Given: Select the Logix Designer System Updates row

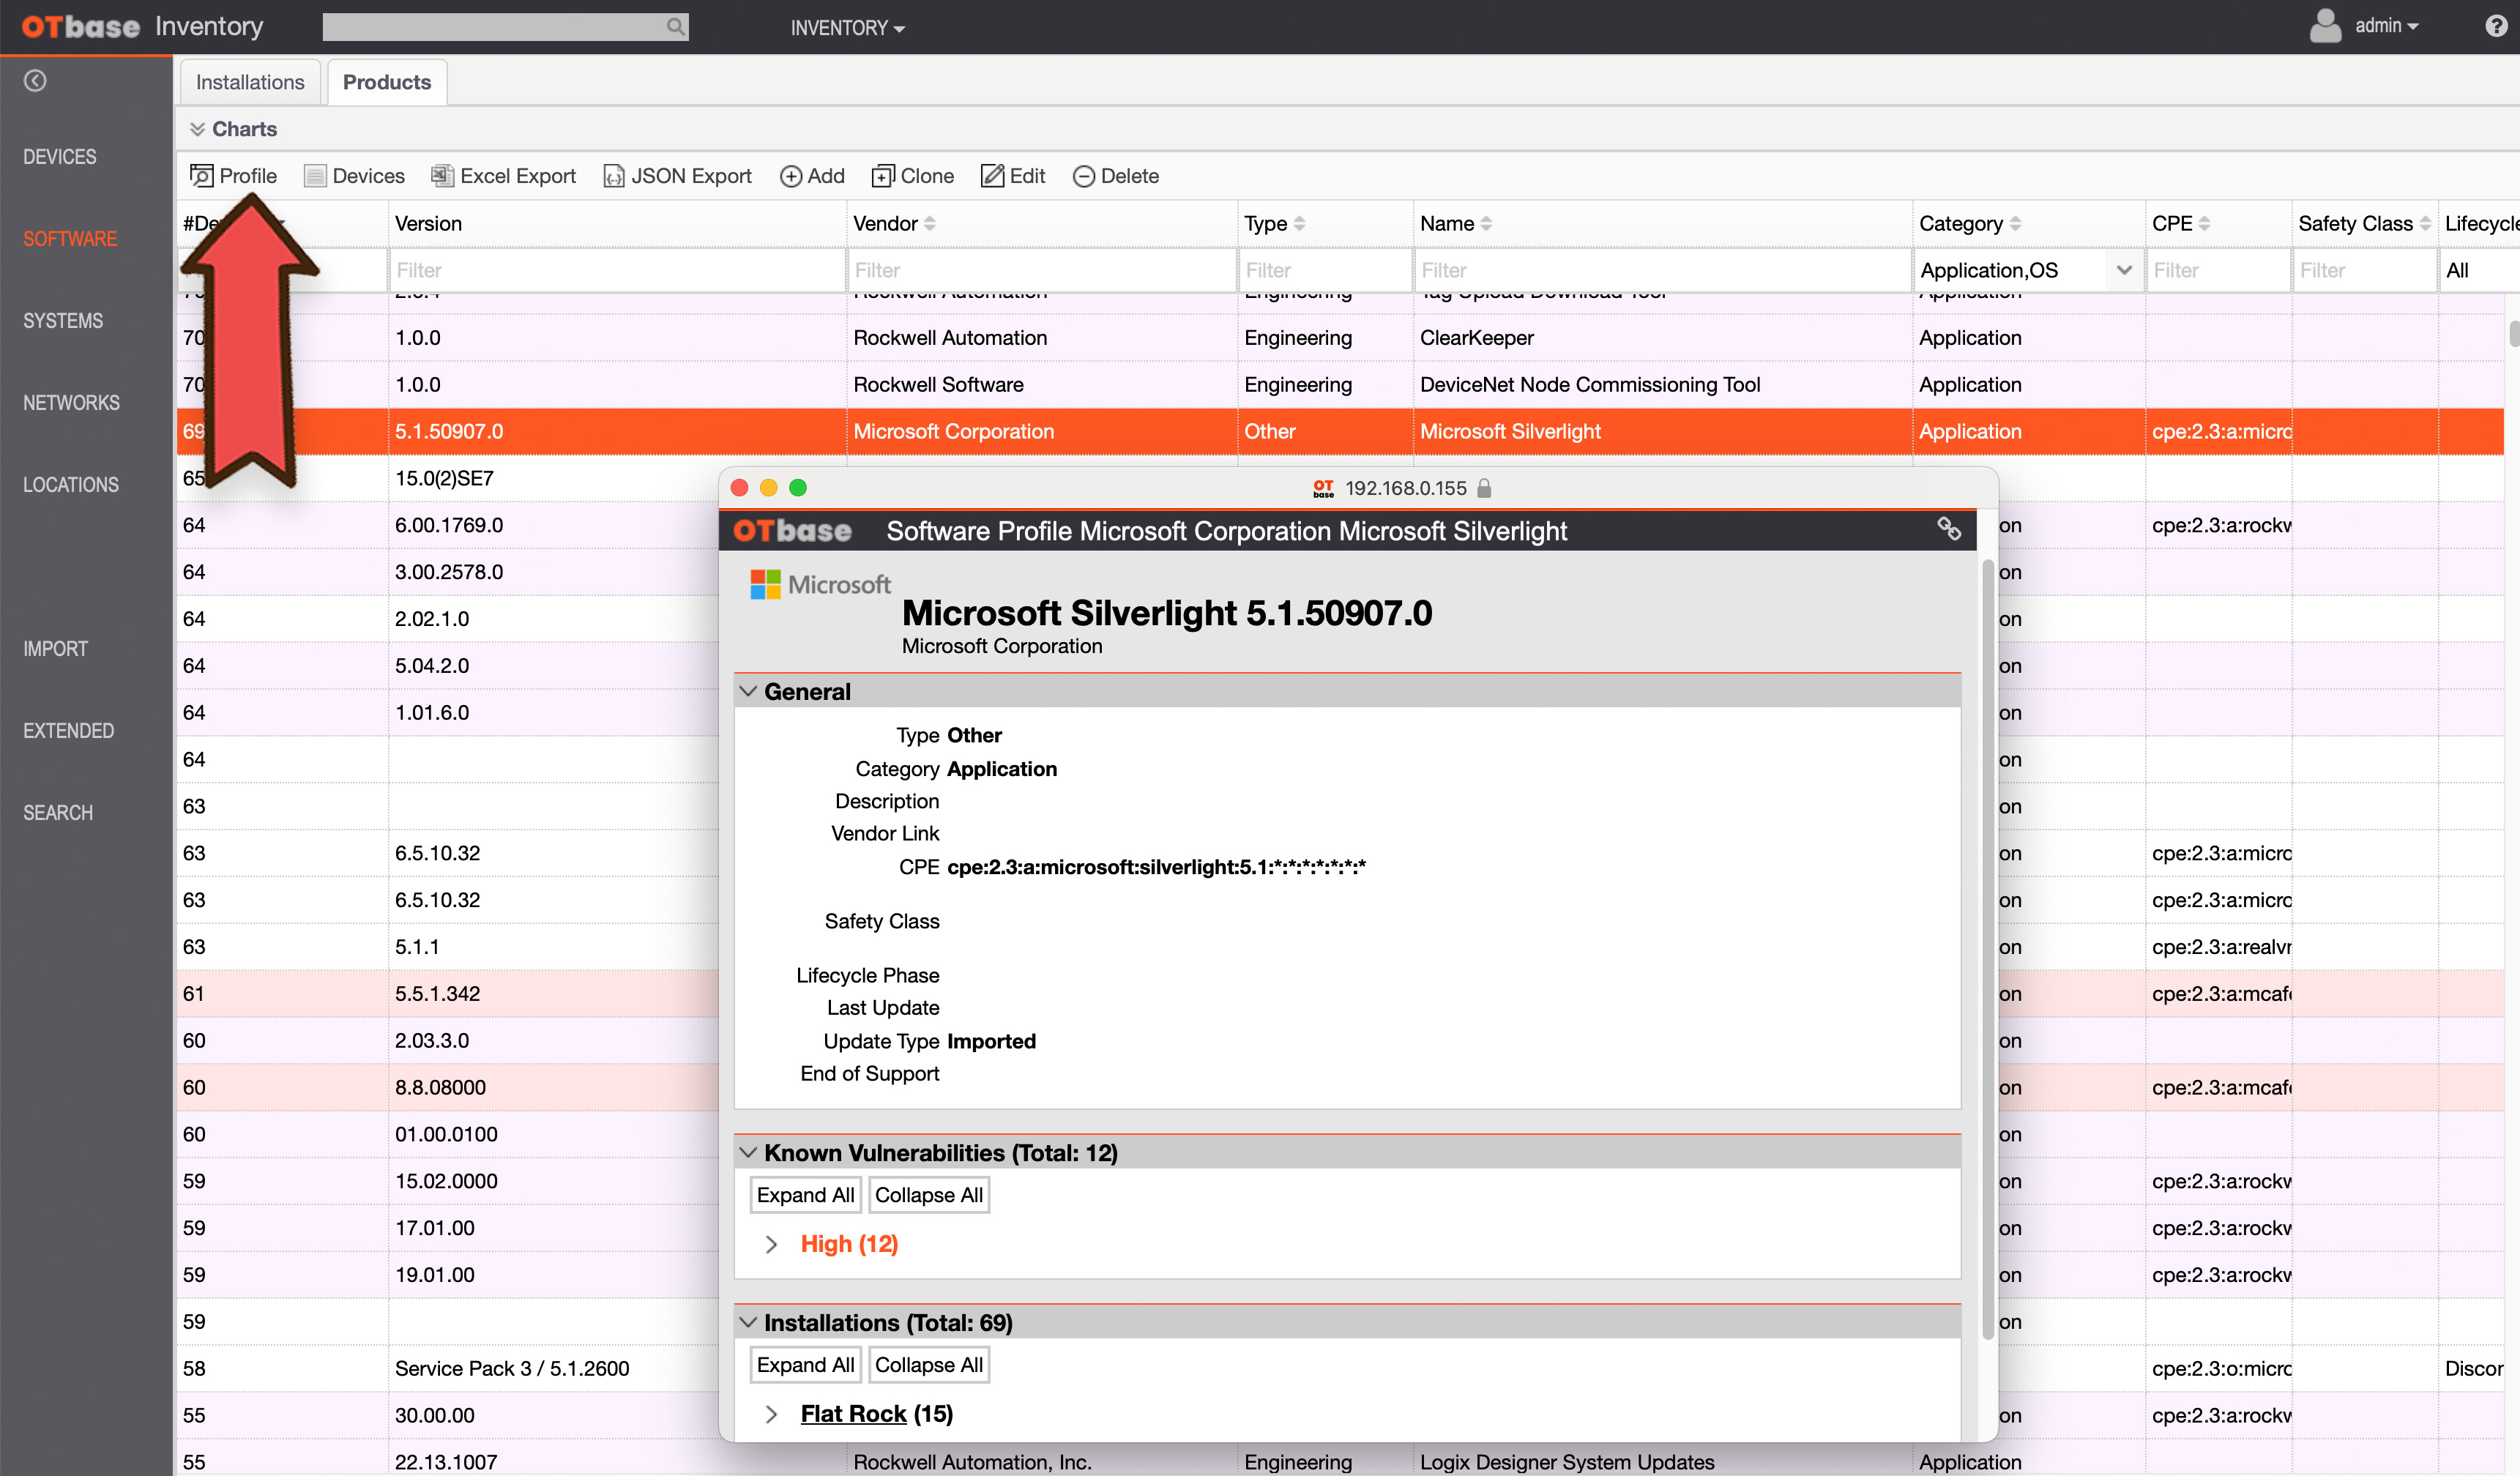Looking at the screenshot, I should (1340, 1461).
